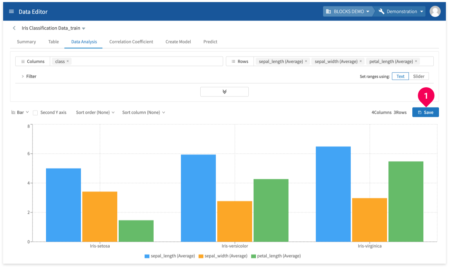The width and height of the screenshot is (449, 268).
Task: Select Text for setting ranges
Action: 400,76
